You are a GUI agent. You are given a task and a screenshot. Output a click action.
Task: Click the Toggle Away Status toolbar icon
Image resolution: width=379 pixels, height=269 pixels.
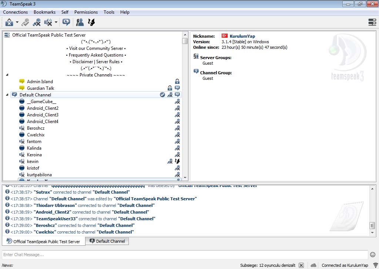(25, 22)
